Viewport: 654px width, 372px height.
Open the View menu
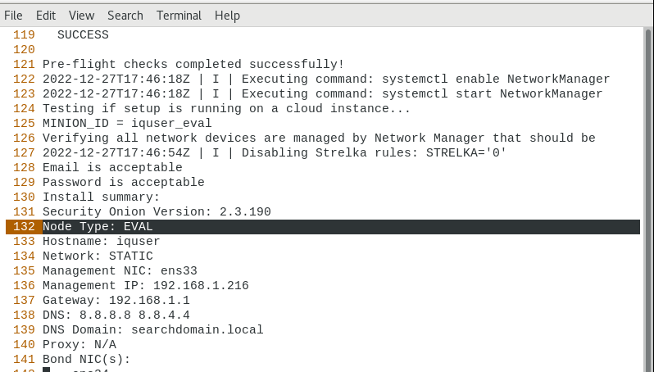[x=81, y=16]
